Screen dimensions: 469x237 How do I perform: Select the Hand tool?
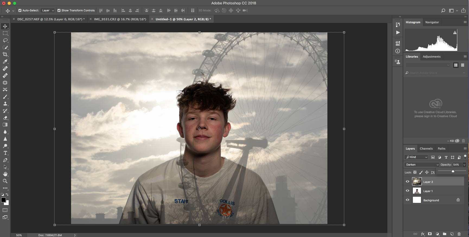coord(5,174)
